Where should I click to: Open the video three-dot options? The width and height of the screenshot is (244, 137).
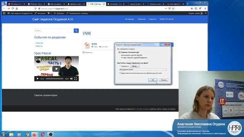pos(75,60)
